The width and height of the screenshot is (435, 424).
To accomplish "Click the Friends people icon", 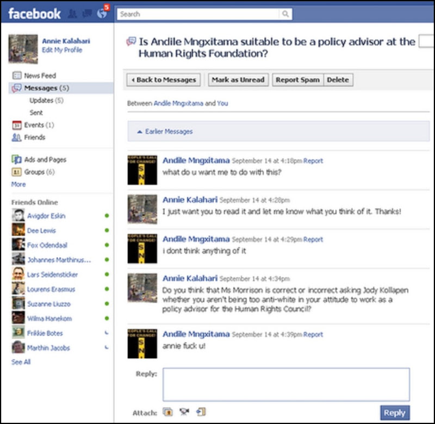I will pyautogui.click(x=16, y=138).
